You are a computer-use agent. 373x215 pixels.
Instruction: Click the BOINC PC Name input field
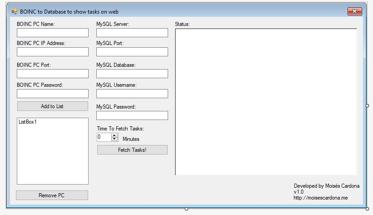(x=53, y=33)
